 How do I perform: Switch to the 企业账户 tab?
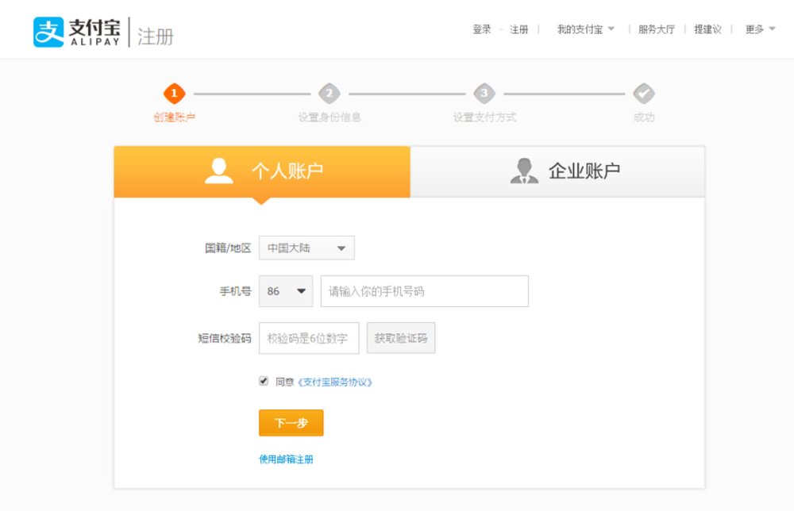click(557, 171)
